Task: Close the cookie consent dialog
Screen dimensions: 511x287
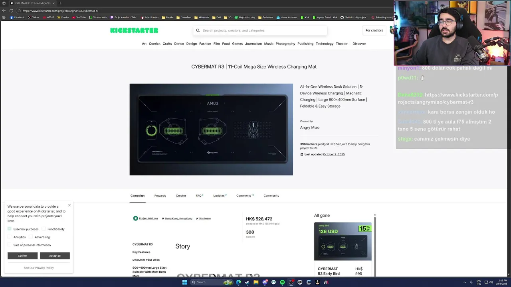Action: click(69, 205)
